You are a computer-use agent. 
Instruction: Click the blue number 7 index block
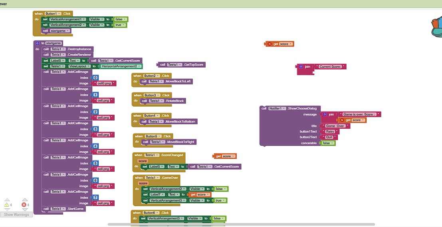[x=95, y=198]
